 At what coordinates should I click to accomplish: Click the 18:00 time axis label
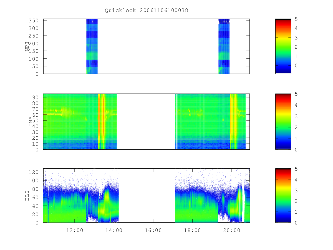(193, 230)
